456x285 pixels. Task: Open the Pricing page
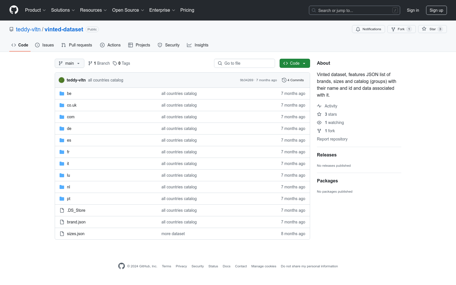pos(187,10)
